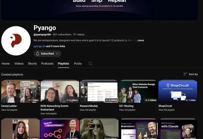
Task: View full playlist for CareerLadder
Action: point(9,110)
